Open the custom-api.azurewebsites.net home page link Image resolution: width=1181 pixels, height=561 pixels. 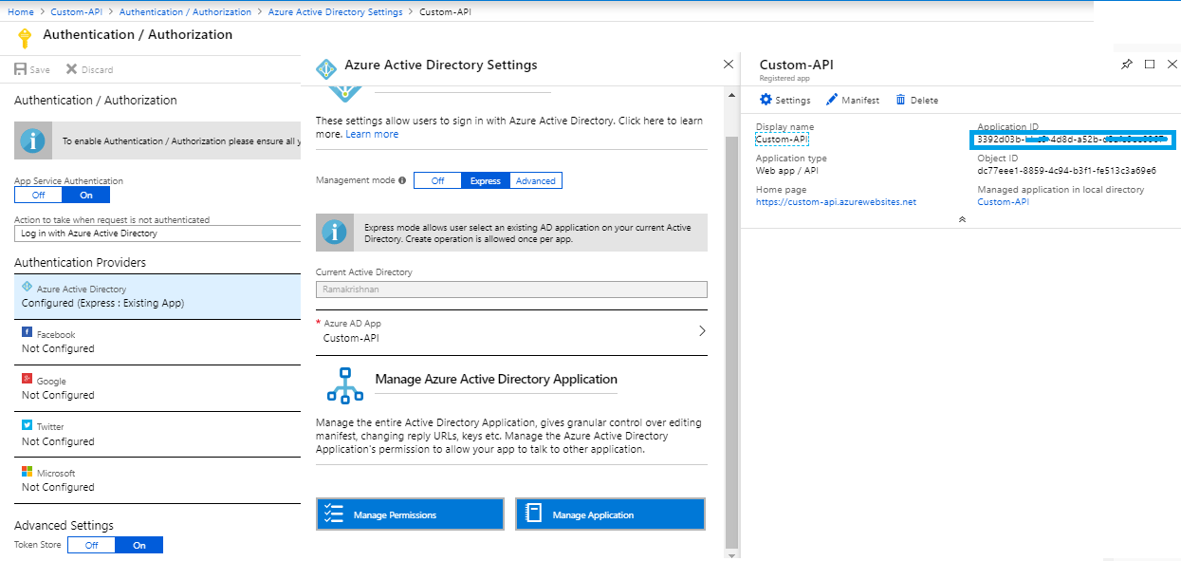pyautogui.click(x=836, y=201)
